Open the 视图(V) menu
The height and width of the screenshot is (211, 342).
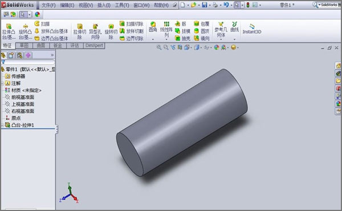point(85,5)
